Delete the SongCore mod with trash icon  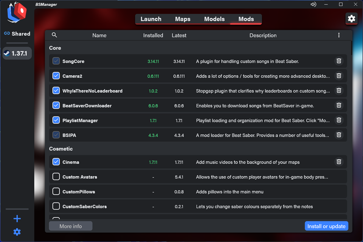(x=339, y=61)
